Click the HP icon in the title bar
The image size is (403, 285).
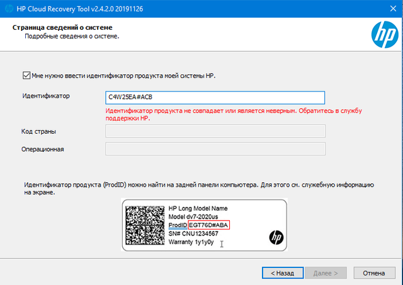tap(9, 9)
